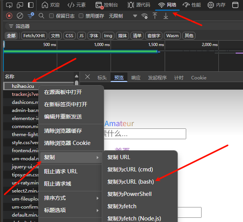Click the export HAR download arrow

click(166, 16)
